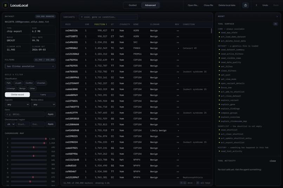Click Close file in top bar

point(208,5)
